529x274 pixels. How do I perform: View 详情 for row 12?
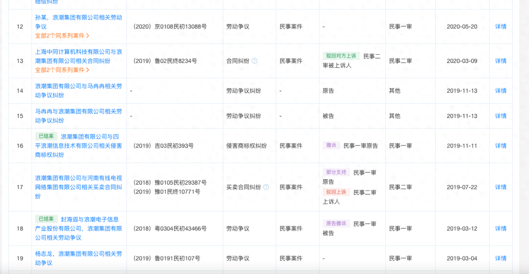[x=501, y=26]
